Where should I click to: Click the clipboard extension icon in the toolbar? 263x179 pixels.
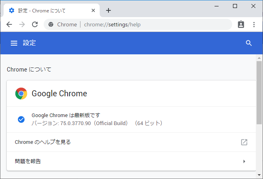[x=241, y=24]
